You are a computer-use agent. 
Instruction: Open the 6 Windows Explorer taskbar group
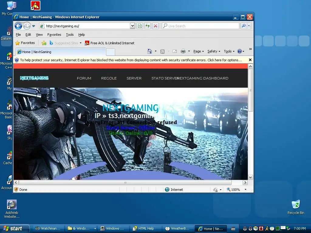[x=81, y=229]
